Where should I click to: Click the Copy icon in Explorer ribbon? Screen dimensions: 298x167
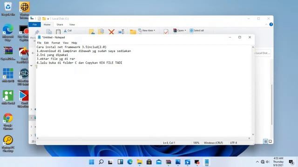(x=49, y=32)
